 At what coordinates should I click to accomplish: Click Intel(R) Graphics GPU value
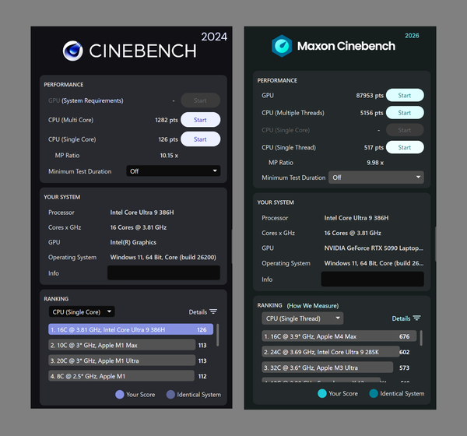pos(133,242)
